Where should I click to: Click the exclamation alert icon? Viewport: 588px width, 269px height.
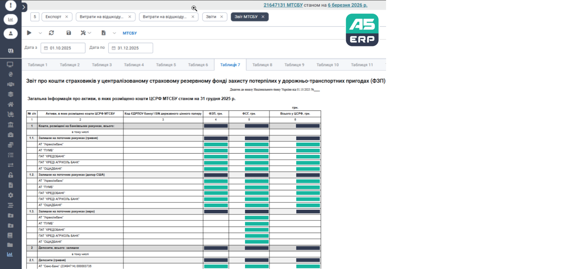[x=10, y=5]
